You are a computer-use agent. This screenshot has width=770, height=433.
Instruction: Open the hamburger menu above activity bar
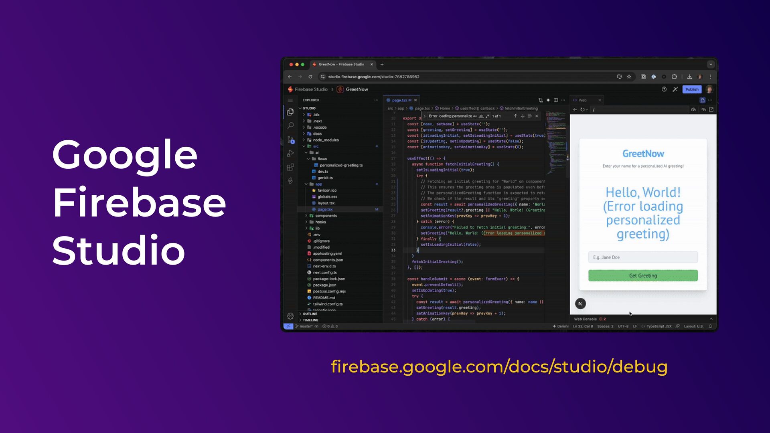pyautogui.click(x=290, y=100)
